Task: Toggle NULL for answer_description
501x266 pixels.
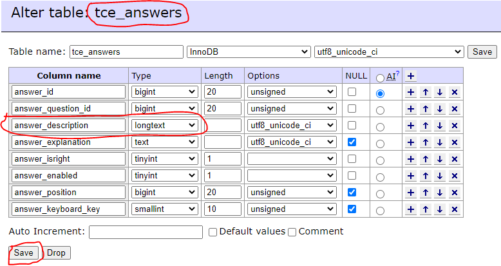Action: 352,125
